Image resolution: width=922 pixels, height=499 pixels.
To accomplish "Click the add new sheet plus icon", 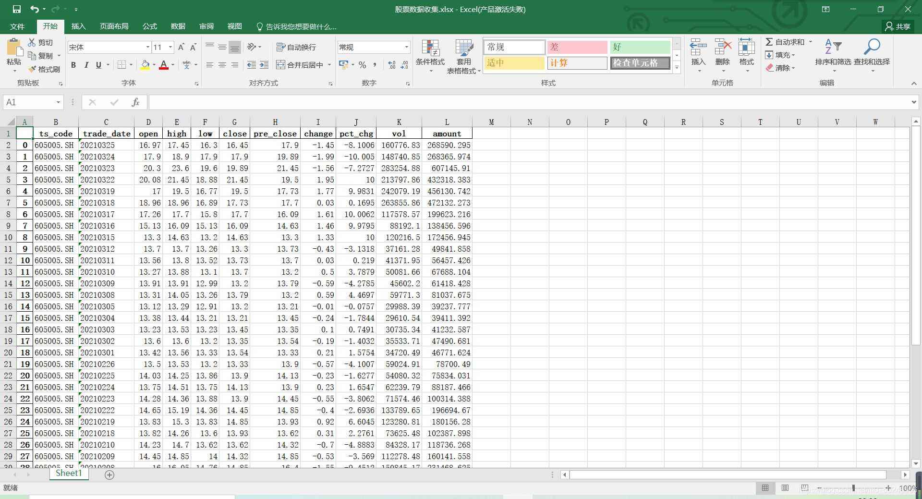I will pyautogui.click(x=109, y=475).
